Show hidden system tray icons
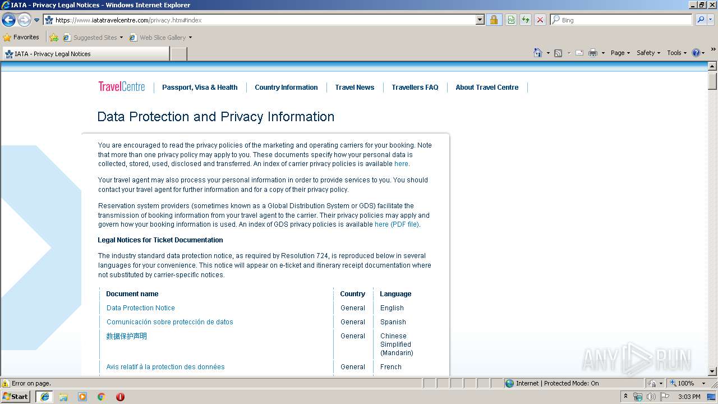The width and height of the screenshot is (718, 404). click(625, 396)
